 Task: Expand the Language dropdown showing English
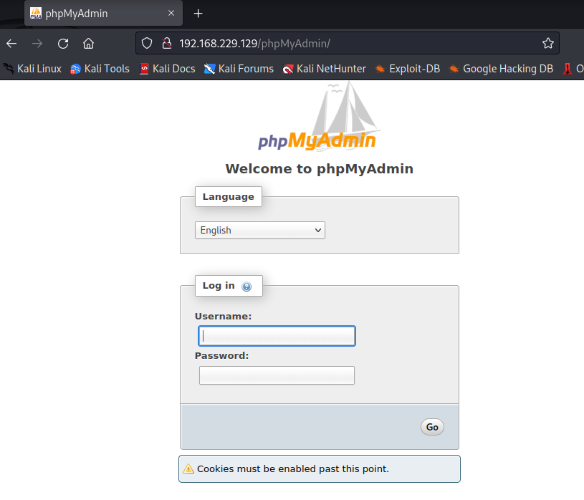pyautogui.click(x=260, y=230)
